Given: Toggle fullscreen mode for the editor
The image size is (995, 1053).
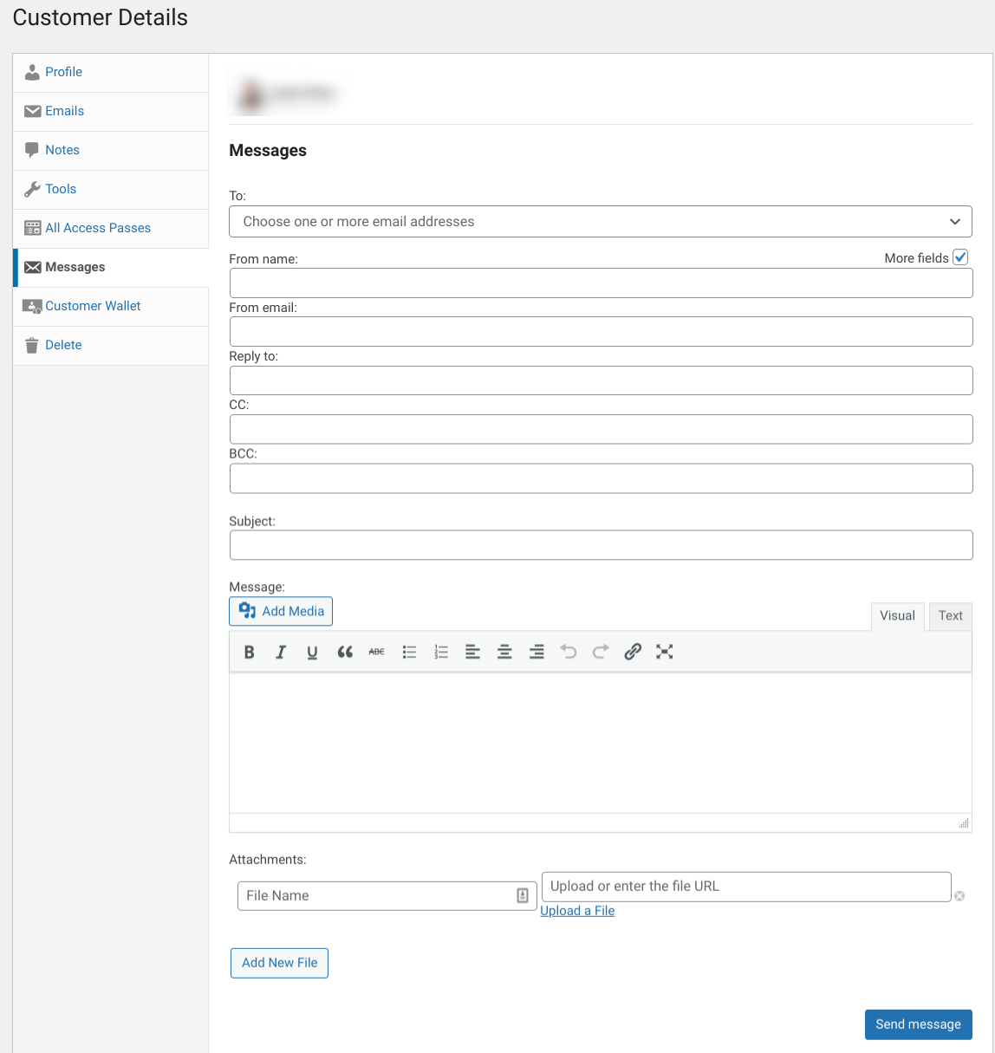Looking at the screenshot, I should [x=664, y=652].
